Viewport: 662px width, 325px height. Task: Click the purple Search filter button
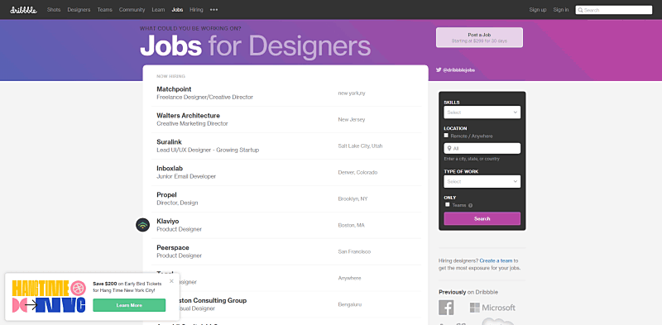[482, 218]
